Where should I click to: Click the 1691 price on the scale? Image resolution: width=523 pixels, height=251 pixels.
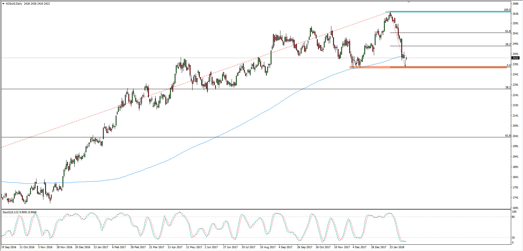click(515, 208)
